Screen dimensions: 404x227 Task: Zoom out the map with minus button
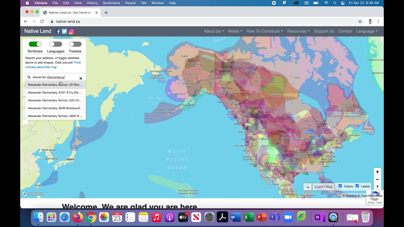pos(377,179)
